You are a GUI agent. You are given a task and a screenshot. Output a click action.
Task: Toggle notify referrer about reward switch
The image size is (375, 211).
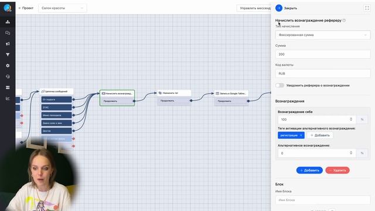(x=279, y=86)
